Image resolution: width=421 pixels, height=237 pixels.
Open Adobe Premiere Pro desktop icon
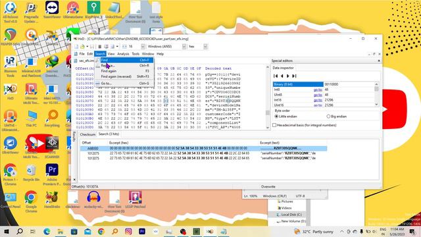coord(52,174)
